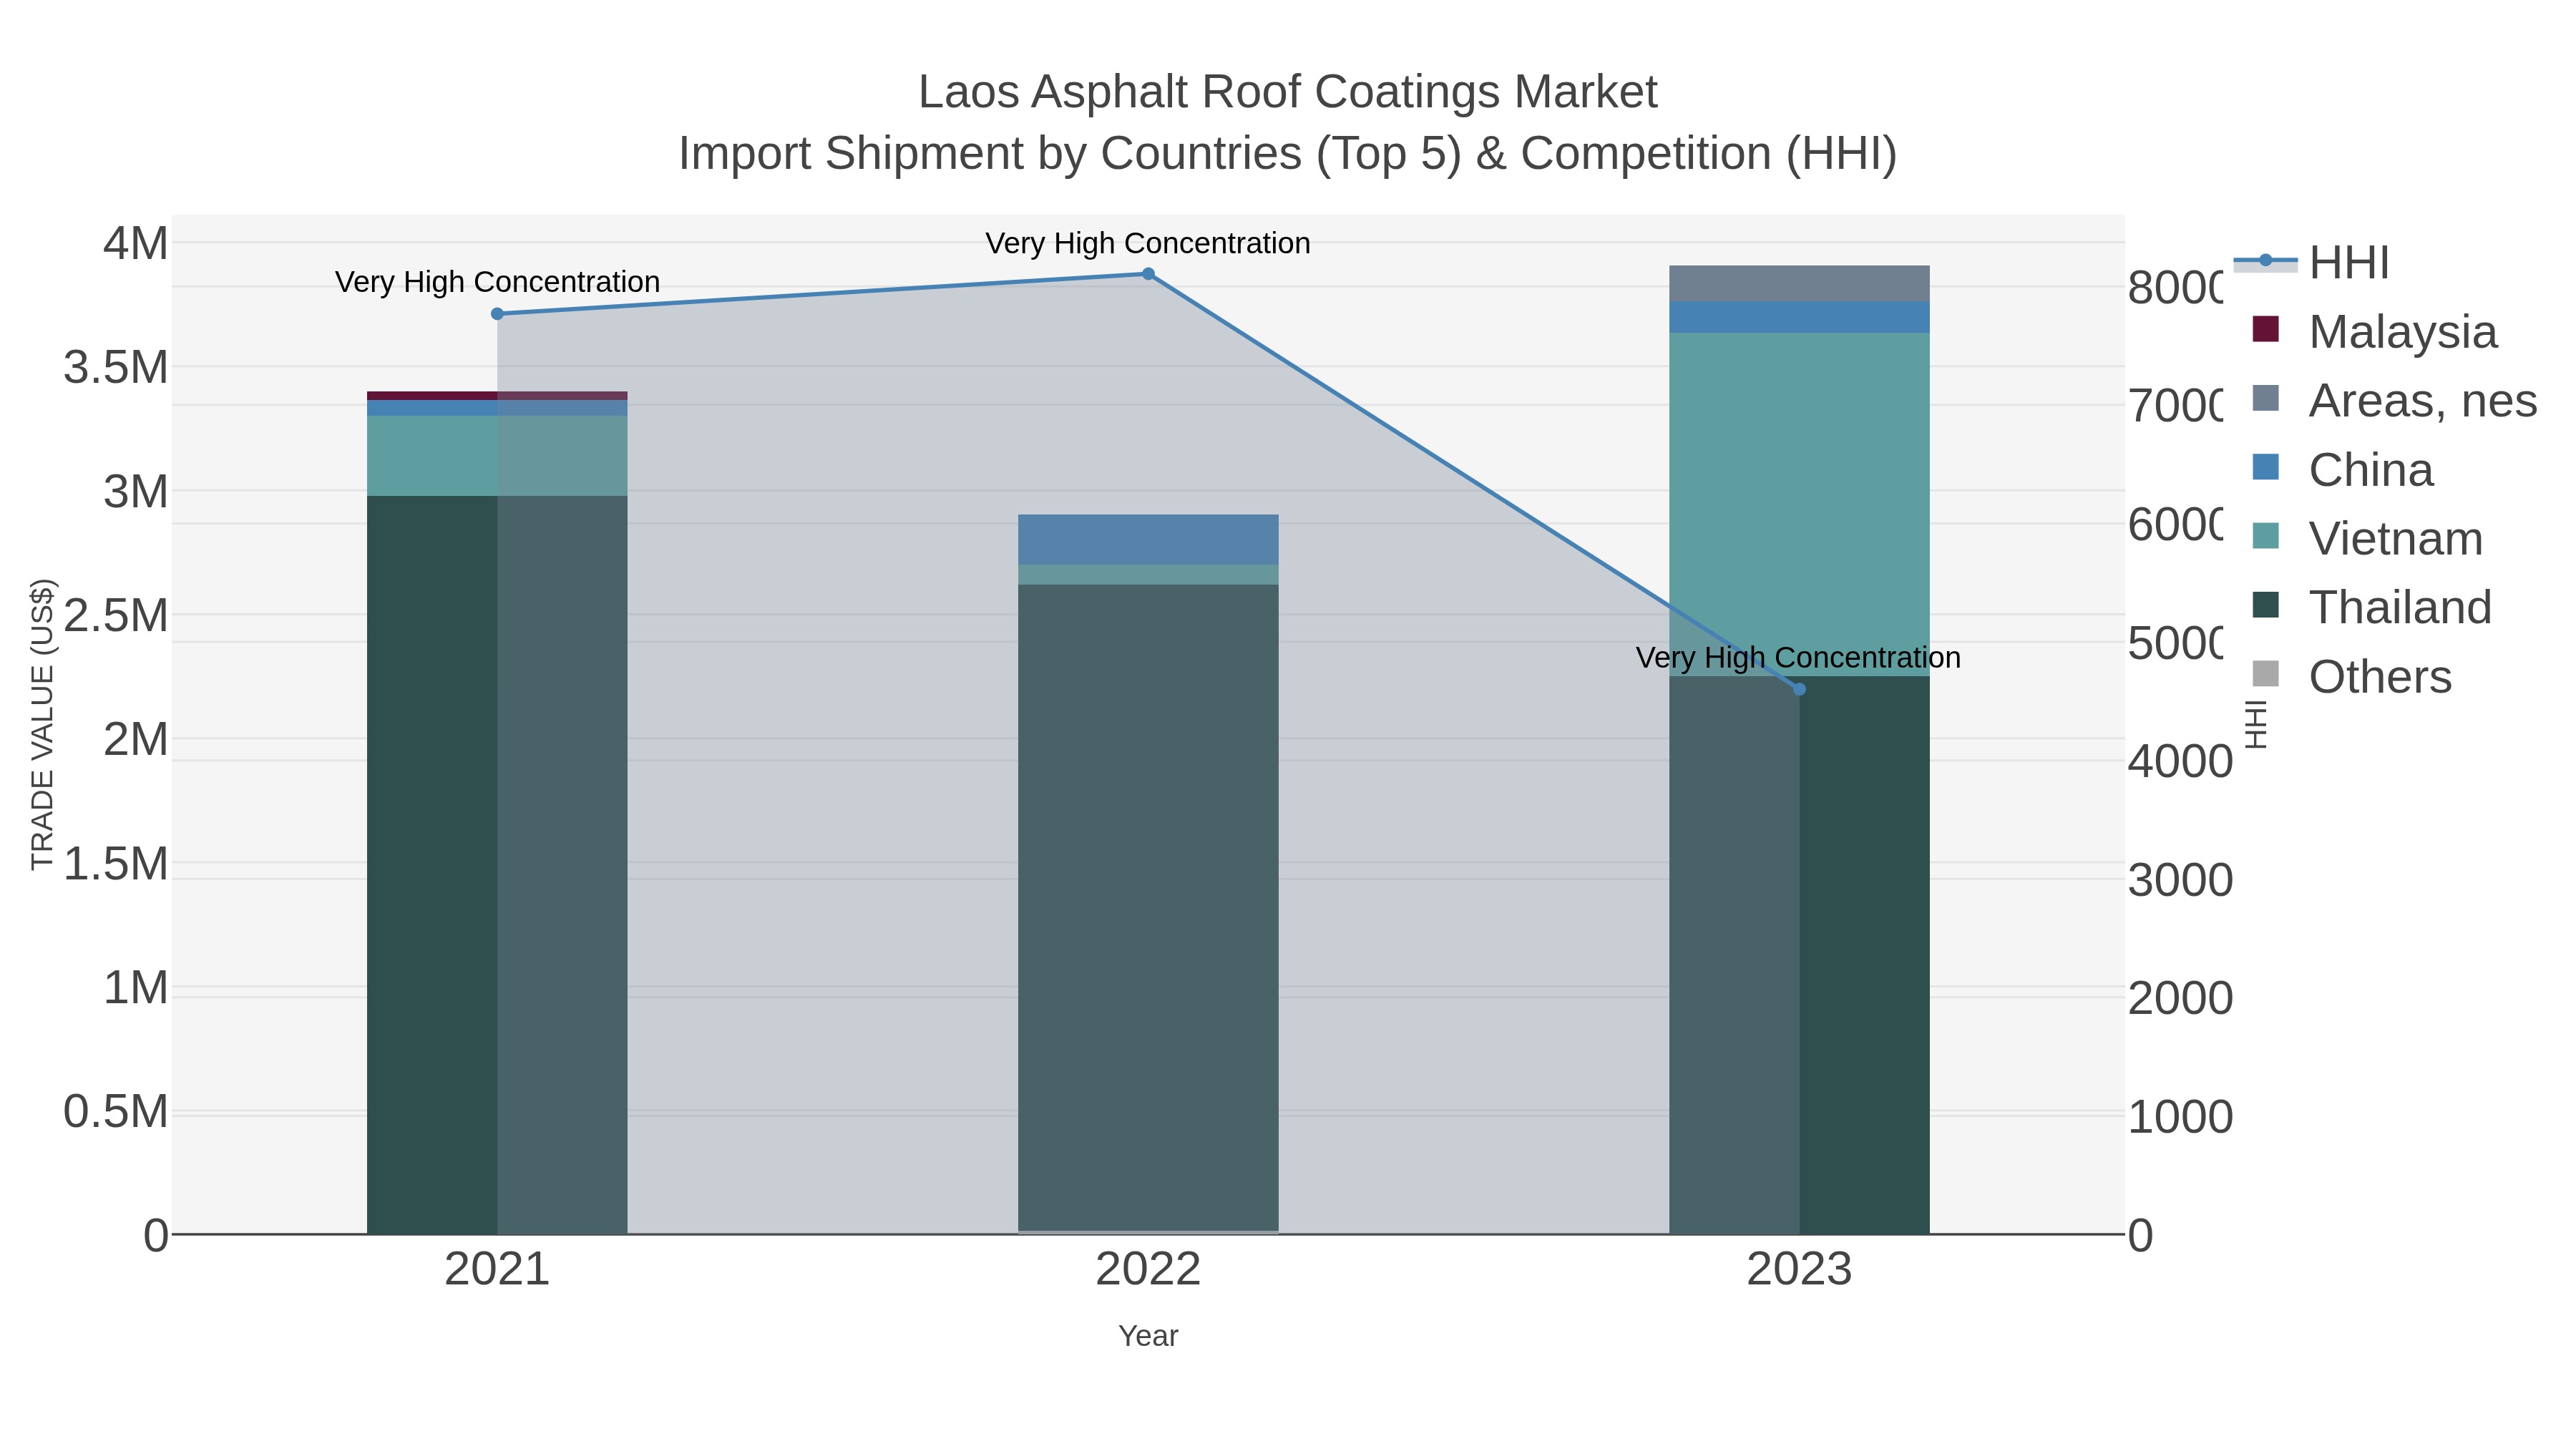Screen dimensions: 2576x1449
Task: Click the 2021 Vietnam bar segment
Action: click(x=497, y=456)
